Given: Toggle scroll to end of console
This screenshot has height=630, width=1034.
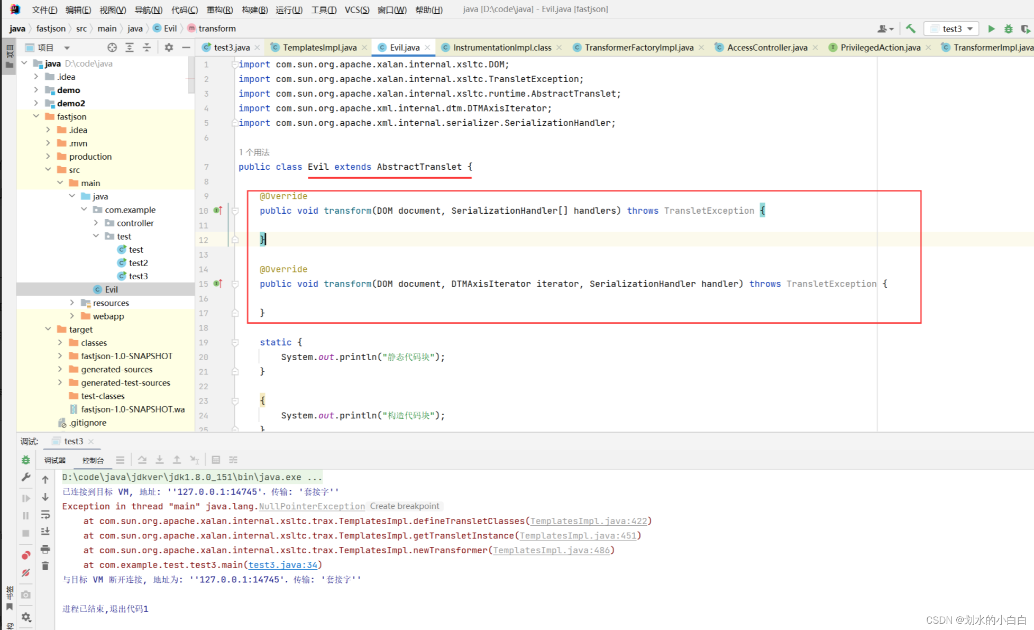Looking at the screenshot, I should pos(45,532).
